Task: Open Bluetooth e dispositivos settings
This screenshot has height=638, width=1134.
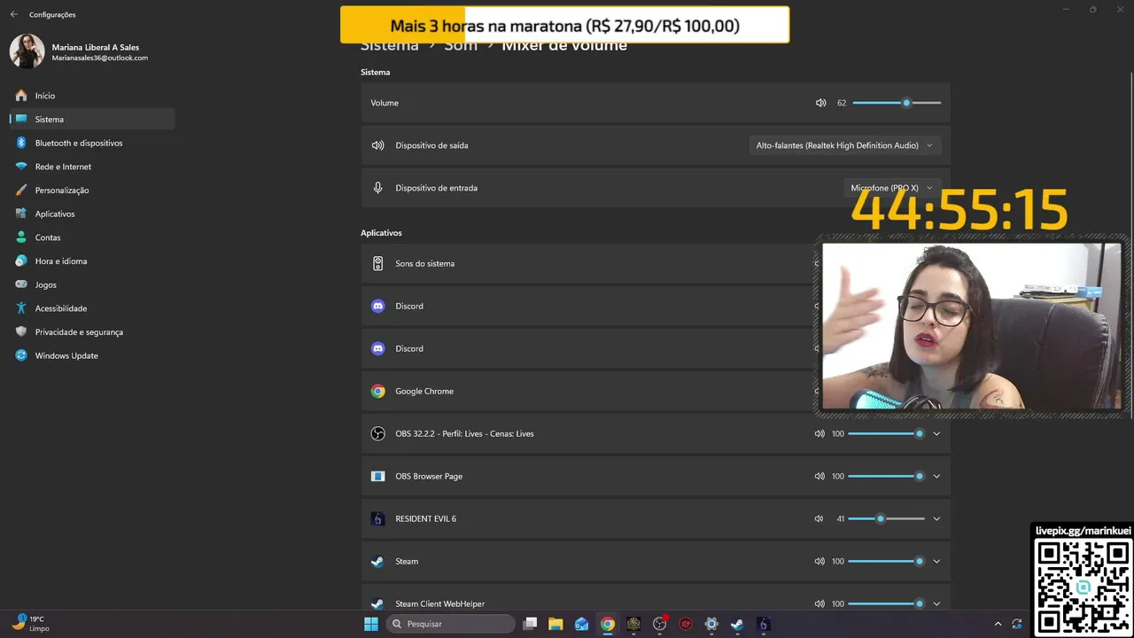Action: 92,143
